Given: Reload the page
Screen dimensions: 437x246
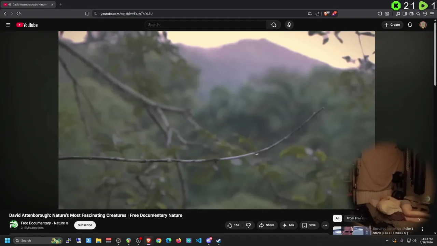Looking at the screenshot, I should 18,14.
